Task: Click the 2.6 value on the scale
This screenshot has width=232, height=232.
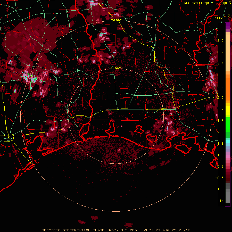Action: pyautogui.click(x=220, y=132)
